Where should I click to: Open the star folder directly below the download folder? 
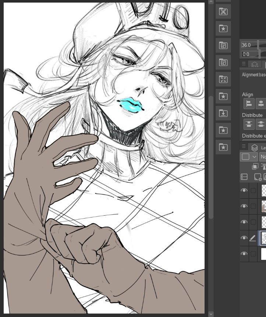223,130
